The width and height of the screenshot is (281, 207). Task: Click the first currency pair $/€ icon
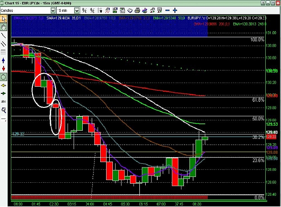(x=84, y=11)
